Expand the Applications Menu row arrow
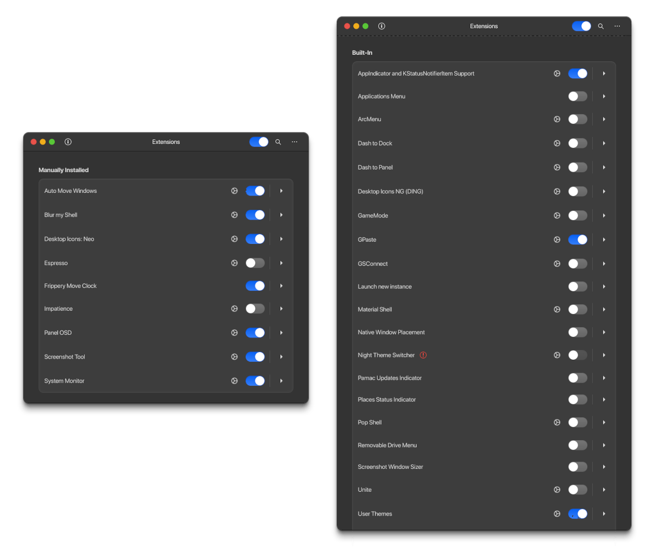The image size is (652, 551). point(604,96)
